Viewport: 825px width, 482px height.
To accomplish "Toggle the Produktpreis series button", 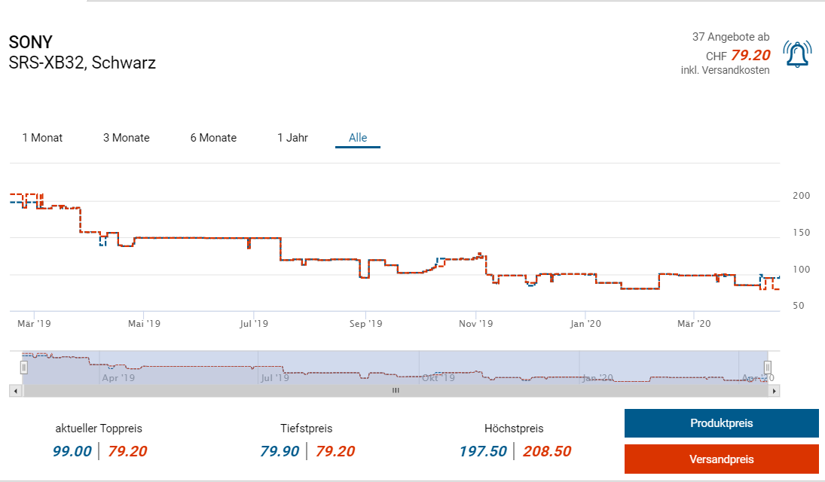I will coord(721,423).
